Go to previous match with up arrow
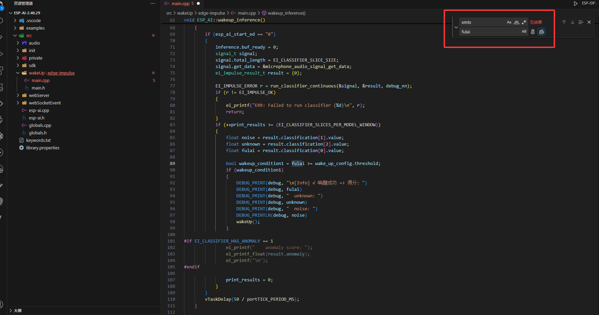 (564, 22)
